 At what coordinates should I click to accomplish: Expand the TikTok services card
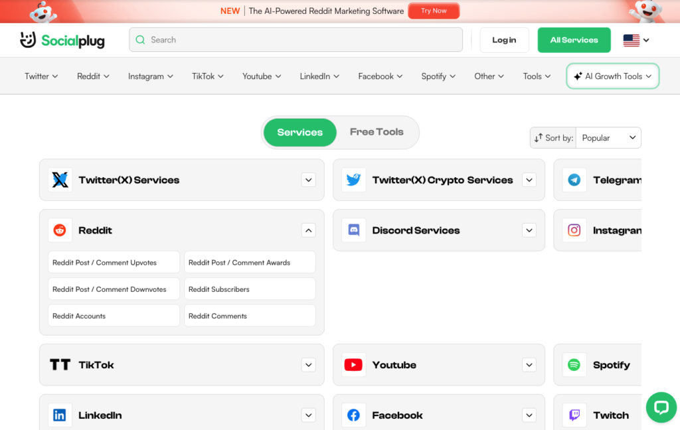click(x=308, y=365)
